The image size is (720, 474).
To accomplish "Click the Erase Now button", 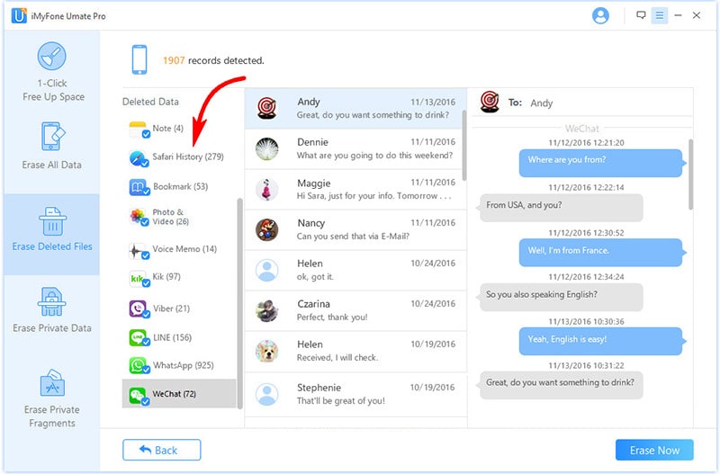I will point(654,450).
